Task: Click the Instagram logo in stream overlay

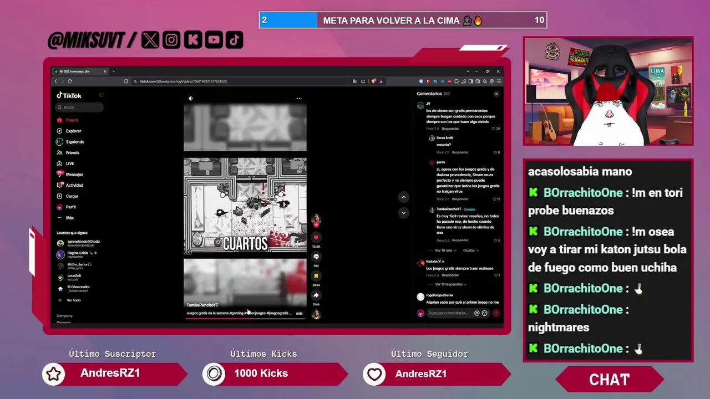Action: click(x=171, y=39)
